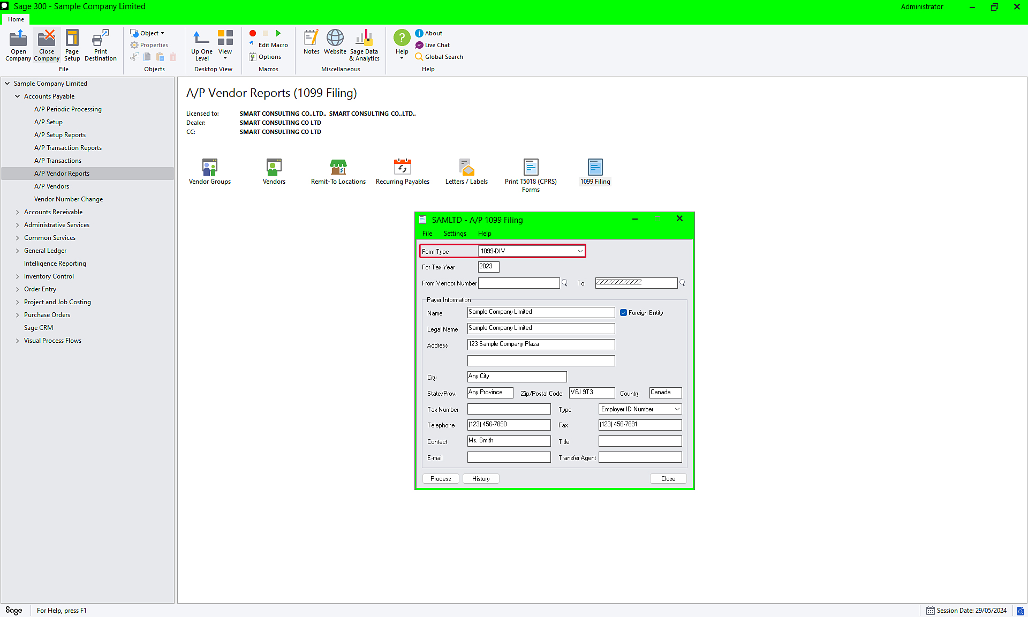Open Notes
Image resolution: width=1028 pixels, height=617 pixels.
[312, 42]
